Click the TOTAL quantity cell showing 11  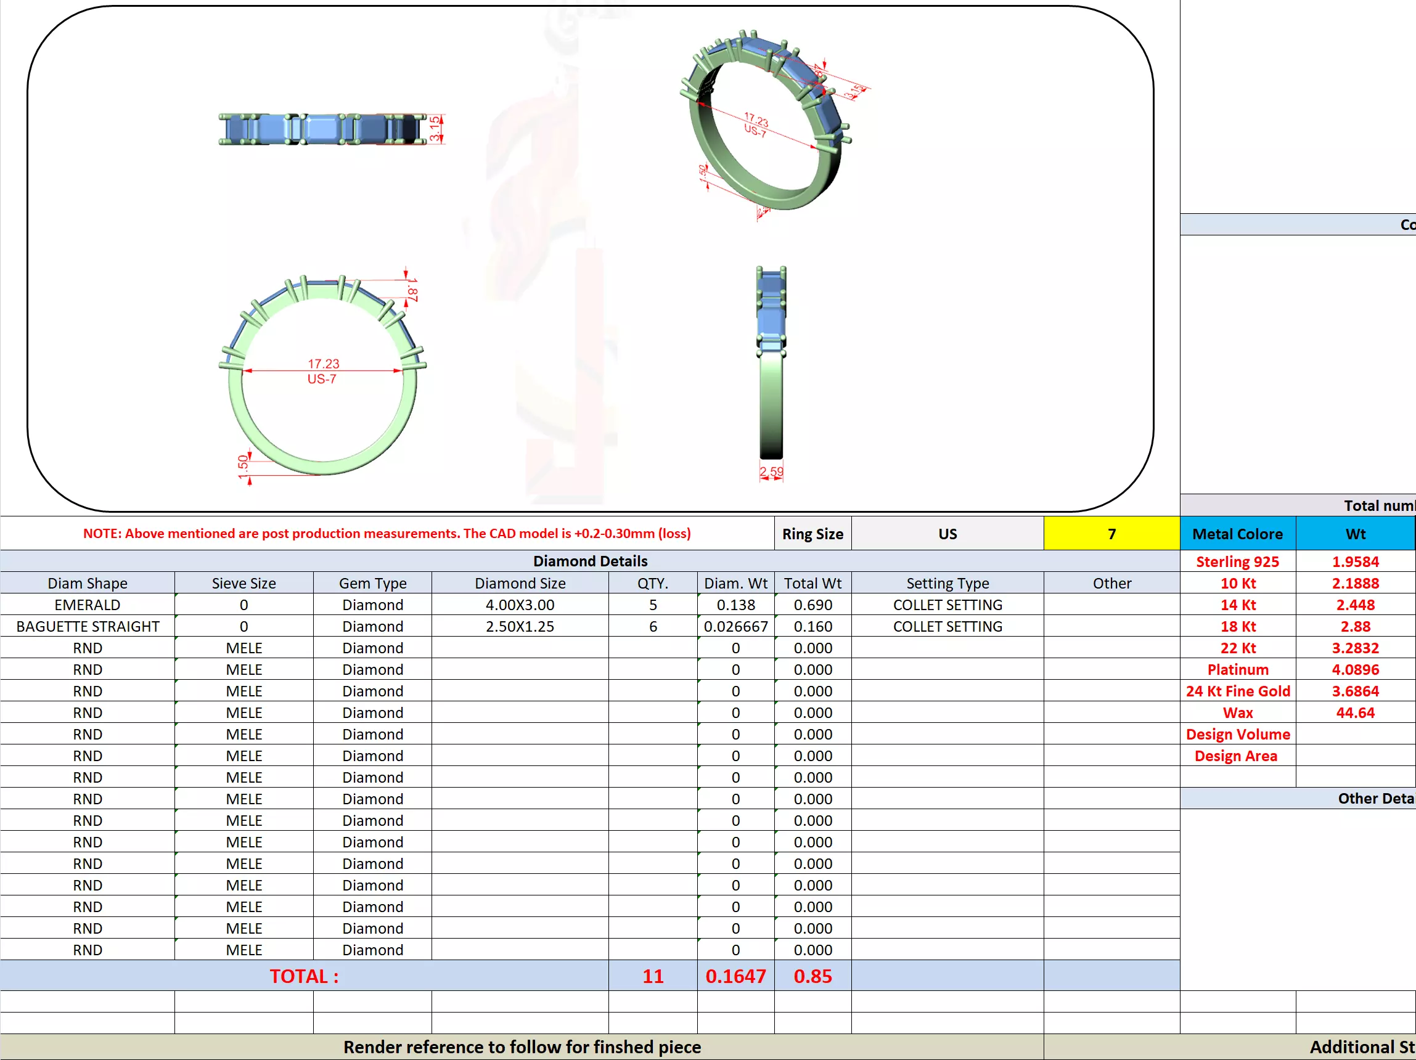pos(652,976)
